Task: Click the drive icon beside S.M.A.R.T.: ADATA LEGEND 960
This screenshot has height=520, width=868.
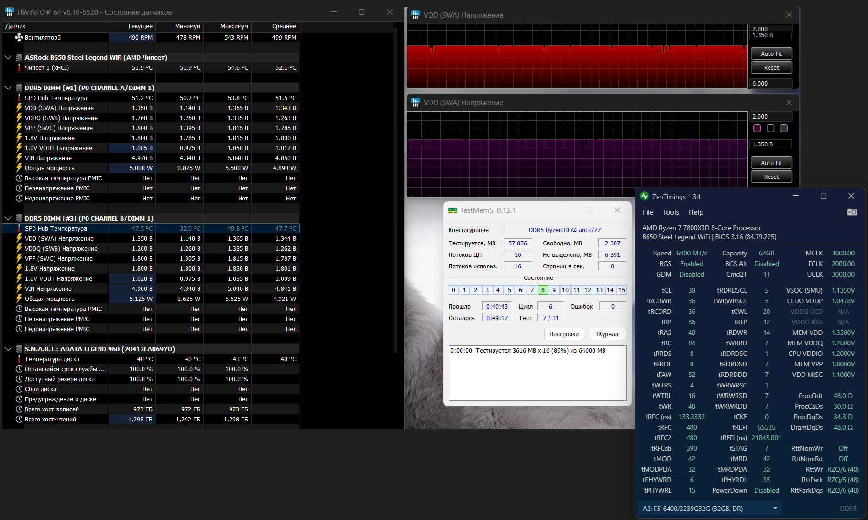Action: (x=19, y=349)
